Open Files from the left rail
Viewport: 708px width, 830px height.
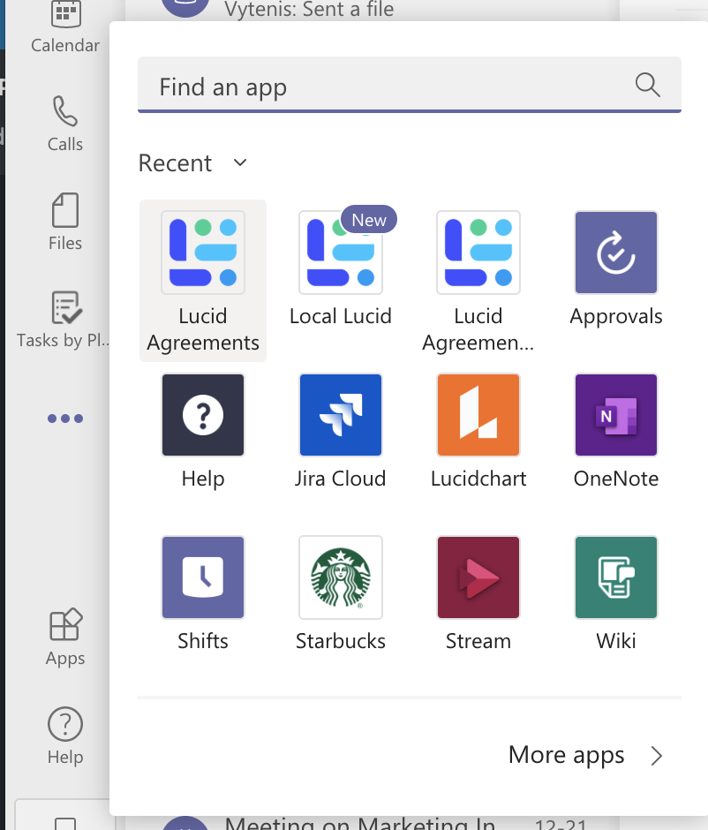point(65,222)
